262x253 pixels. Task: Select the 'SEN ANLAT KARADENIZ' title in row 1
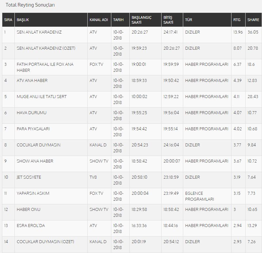[39, 32]
